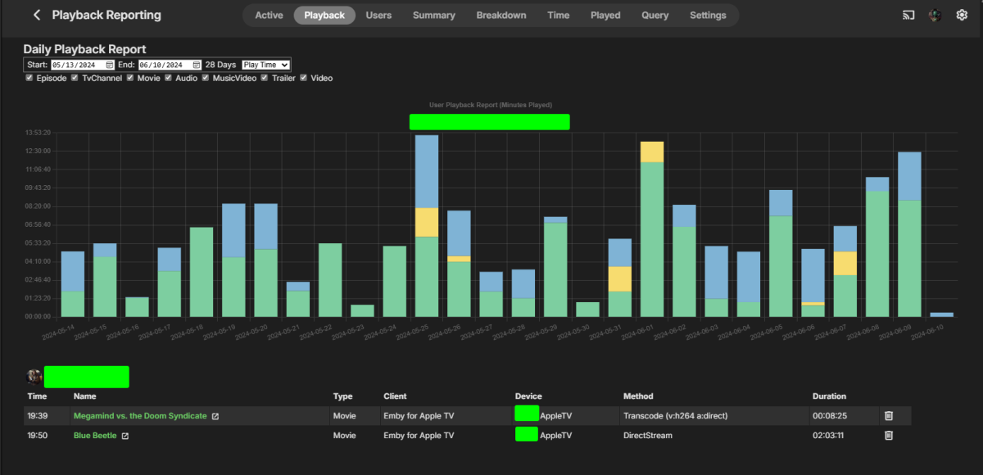Viewport: 983px width, 475px height.
Task: Open Start date calendar picker icon
Action: 110,65
